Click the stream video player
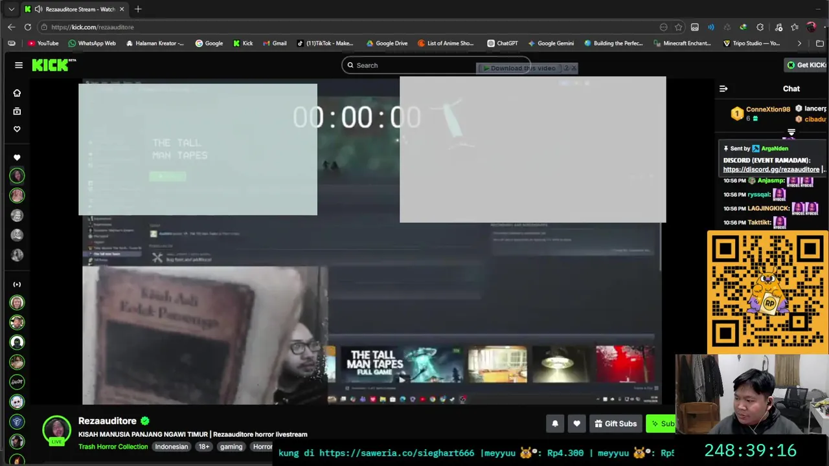The width and height of the screenshot is (829, 466). pos(372,241)
